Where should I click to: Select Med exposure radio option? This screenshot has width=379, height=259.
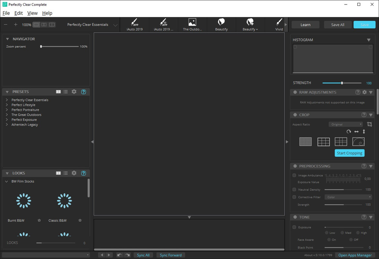342,233
